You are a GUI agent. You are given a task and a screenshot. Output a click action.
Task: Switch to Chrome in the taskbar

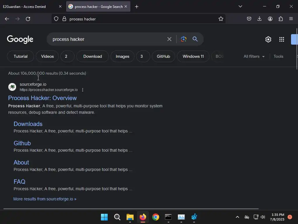click(155, 217)
